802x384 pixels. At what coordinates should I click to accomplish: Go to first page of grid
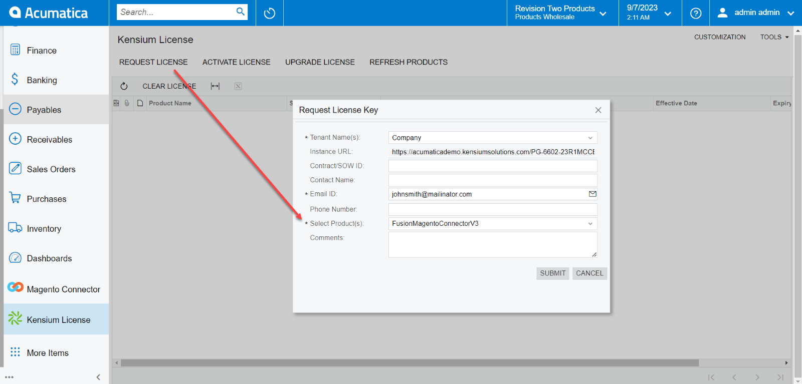711,377
